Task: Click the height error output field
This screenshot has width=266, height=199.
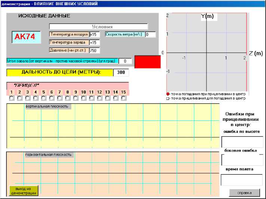Action: click(x=242, y=142)
